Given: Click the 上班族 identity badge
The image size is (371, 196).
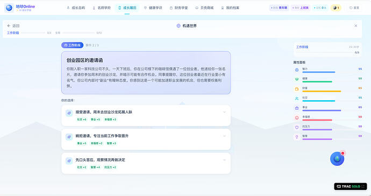Looking at the screenshot, I should click(x=301, y=8).
